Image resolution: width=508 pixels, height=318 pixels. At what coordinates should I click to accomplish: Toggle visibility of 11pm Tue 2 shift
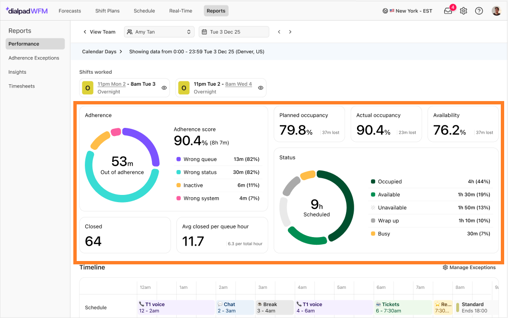click(261, 88)
